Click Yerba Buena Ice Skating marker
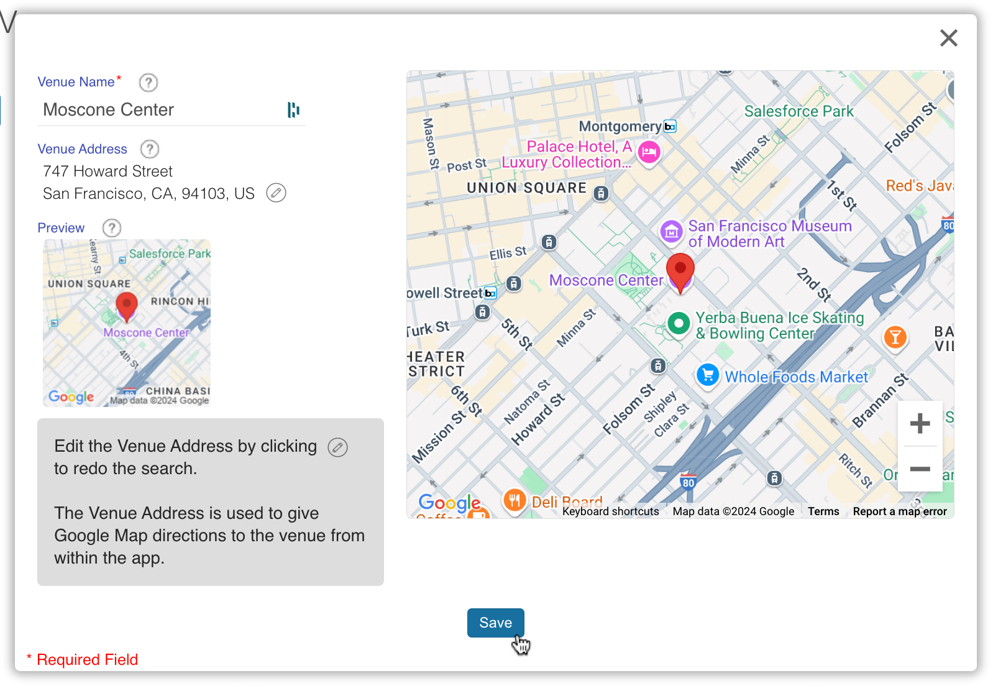 coord(679,323)
